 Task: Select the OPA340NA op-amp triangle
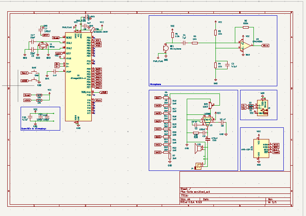coord(246,45)
